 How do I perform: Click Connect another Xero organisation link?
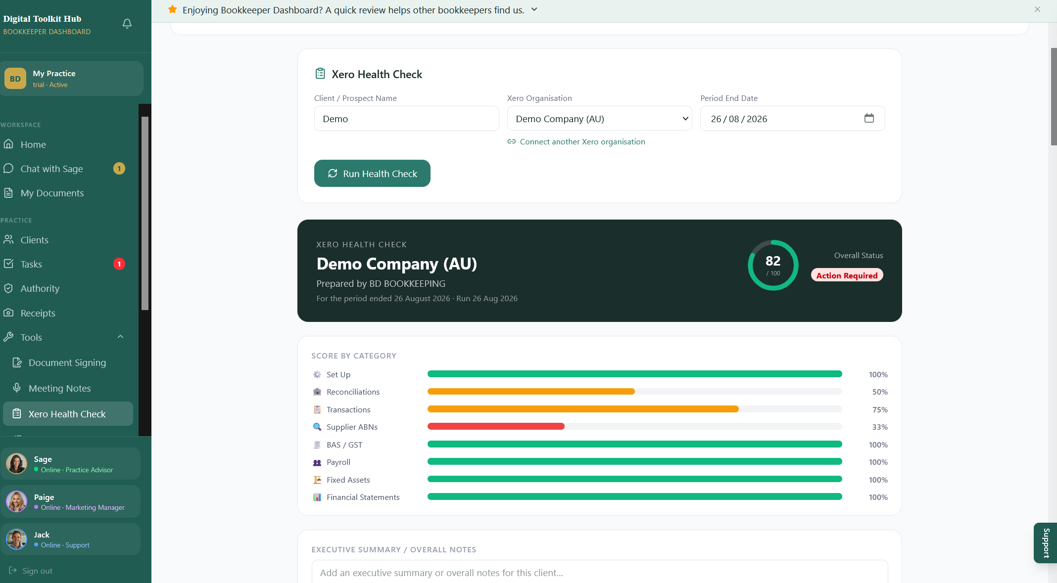(x=582, y=141)
